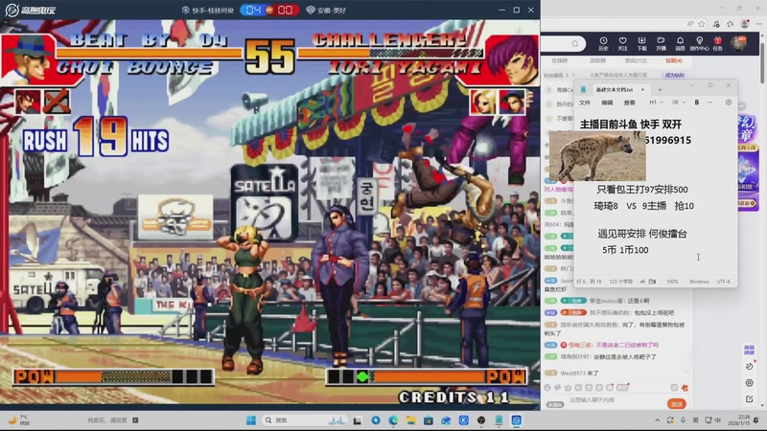Viewport: 767px width, 431px height.
Task: Click the 123 个字符 count in notepad status bar
Action: tap(620, 282)
